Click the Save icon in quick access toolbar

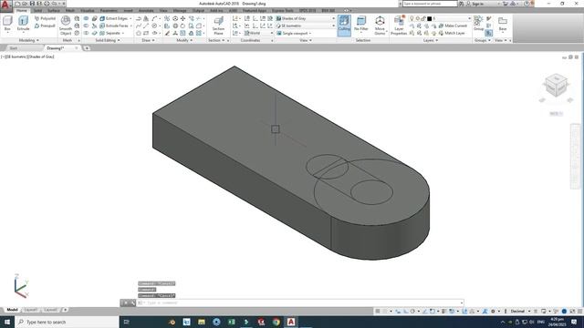pos(32,4)
